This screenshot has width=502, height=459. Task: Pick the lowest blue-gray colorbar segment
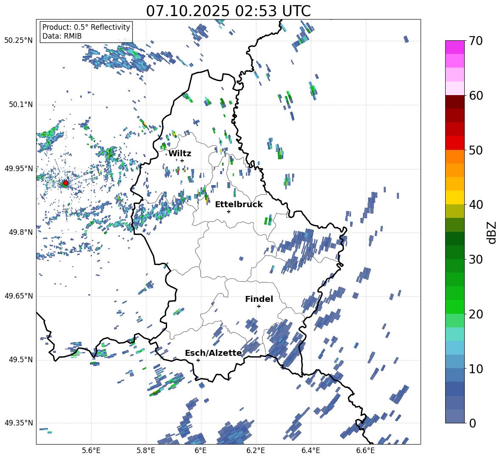coord(455,416)
